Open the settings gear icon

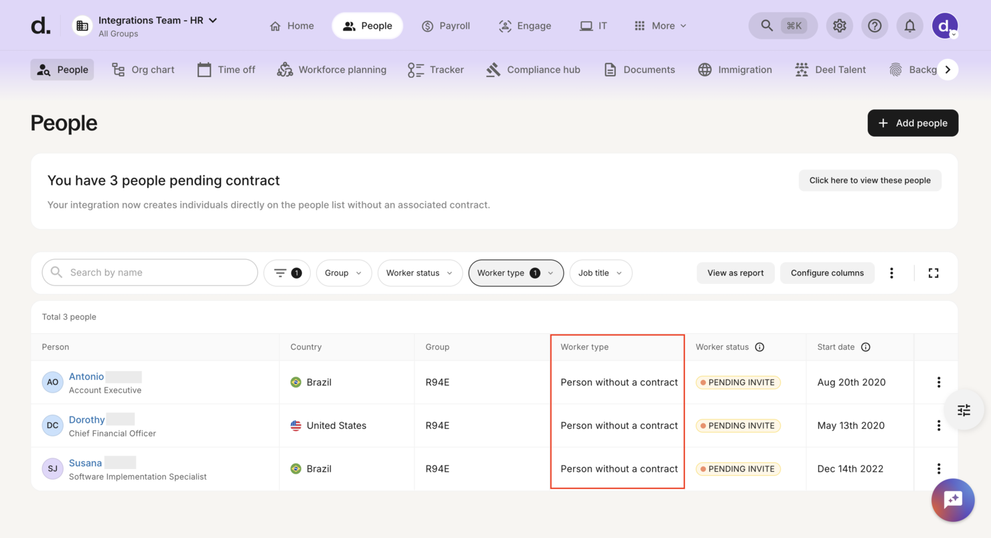[839, 25]
